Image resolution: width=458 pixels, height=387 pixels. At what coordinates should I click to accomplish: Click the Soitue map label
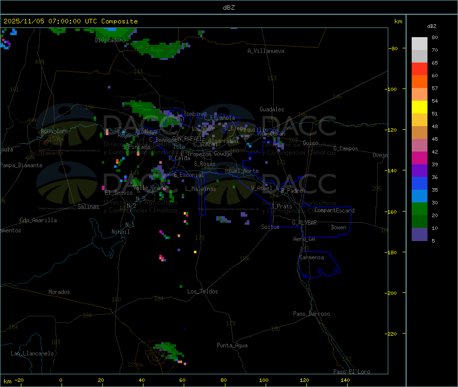coord(271,227)
